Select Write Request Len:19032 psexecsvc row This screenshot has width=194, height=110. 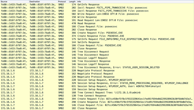(97, 14)
